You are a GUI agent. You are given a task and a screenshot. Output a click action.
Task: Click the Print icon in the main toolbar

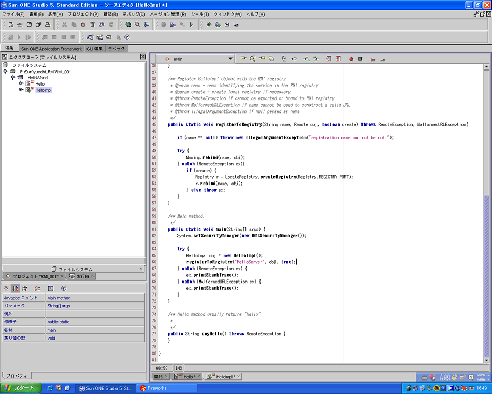[x=47, y=24]
